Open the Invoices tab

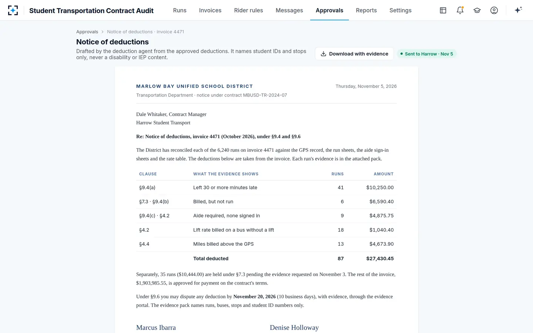click(x=210, y=10)
